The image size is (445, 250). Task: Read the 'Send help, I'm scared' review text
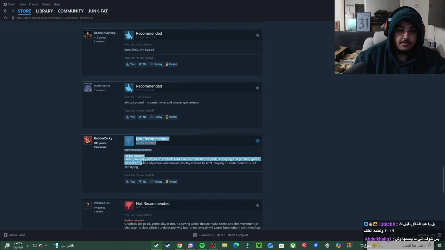point(139,50)
